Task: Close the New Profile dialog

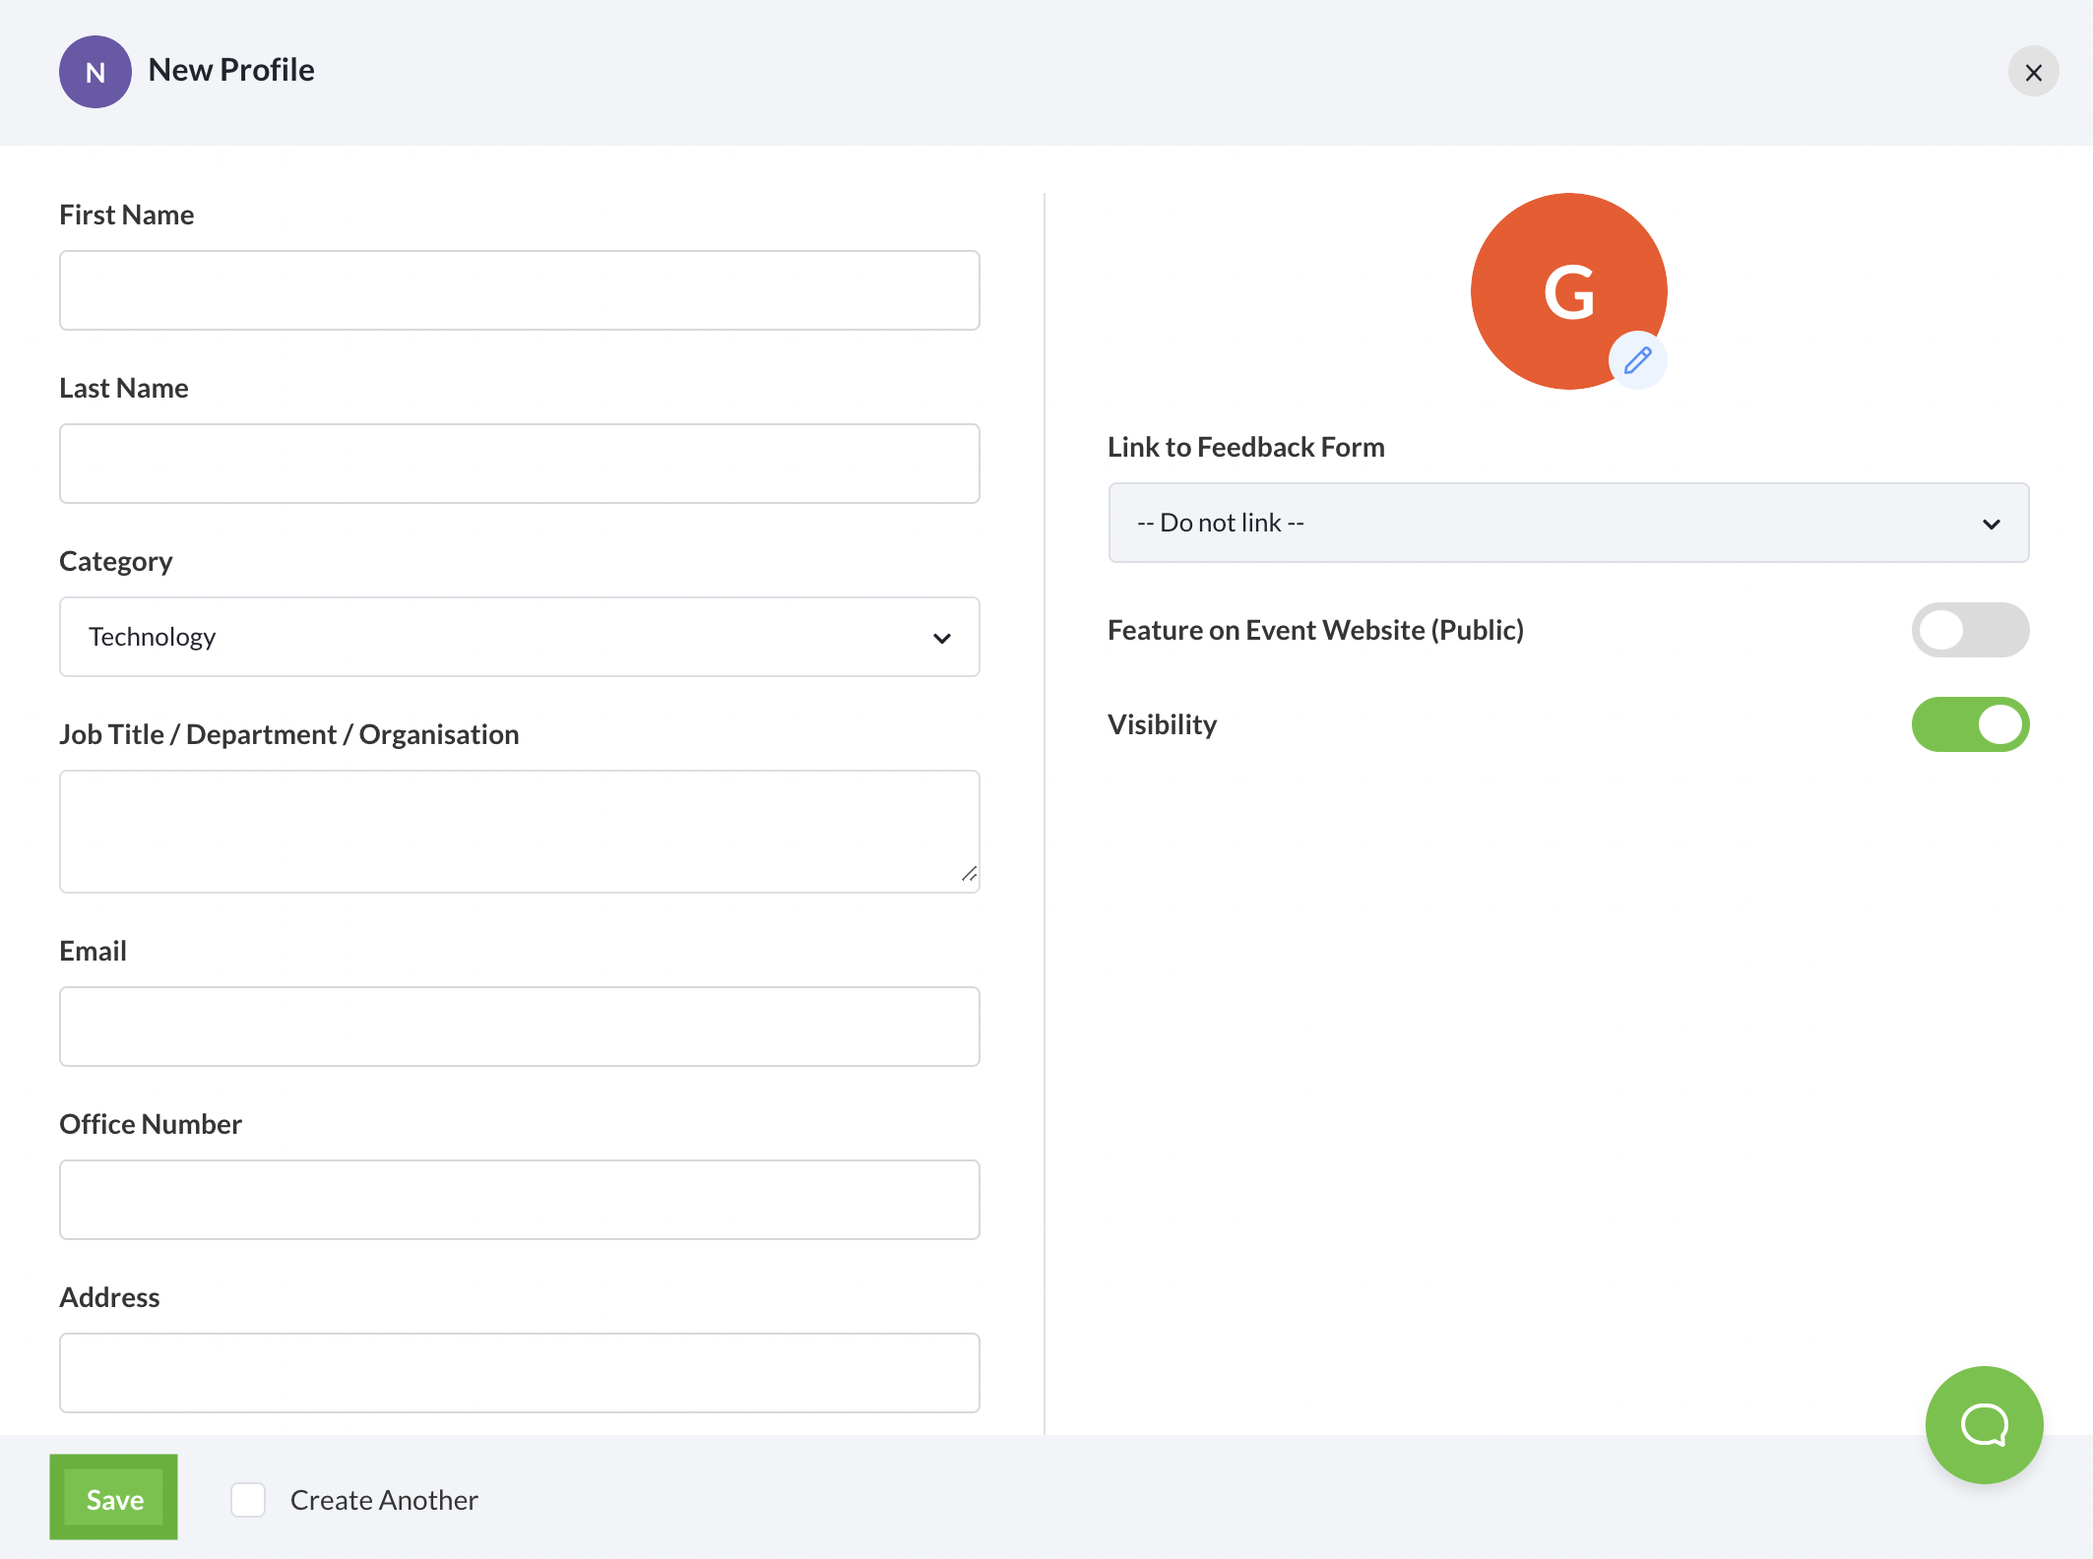Action: (x=2033, y=72)
